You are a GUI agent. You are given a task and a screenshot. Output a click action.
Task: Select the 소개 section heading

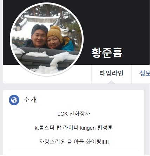(30, 100)
